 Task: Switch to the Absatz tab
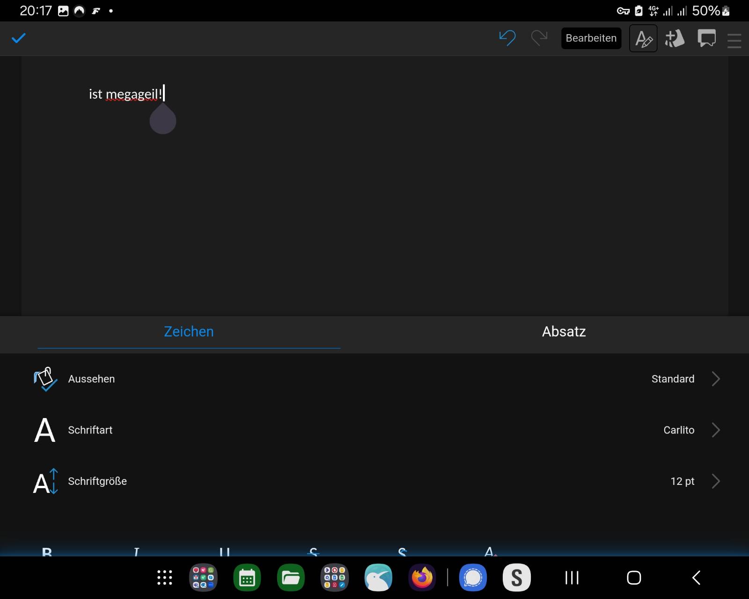tap(564, 332)
